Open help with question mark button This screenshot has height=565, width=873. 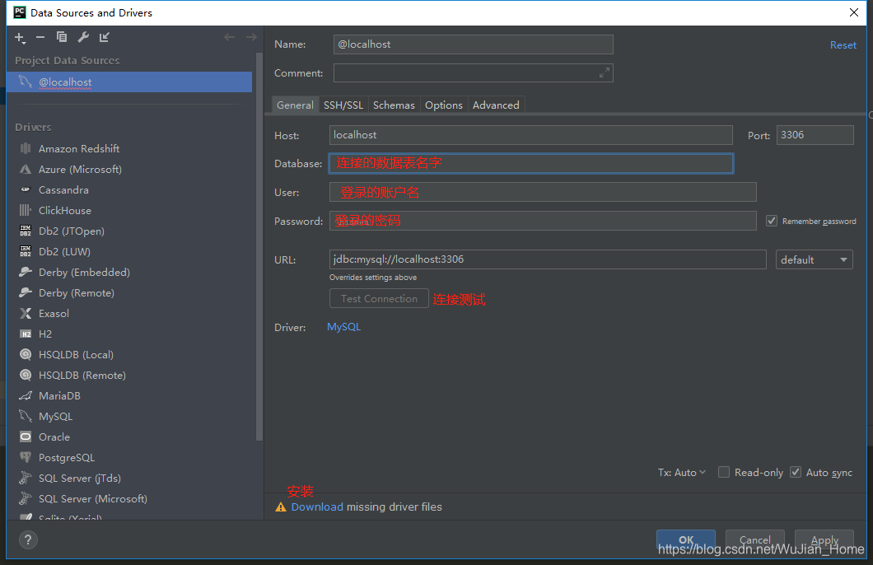coord(28,539)
